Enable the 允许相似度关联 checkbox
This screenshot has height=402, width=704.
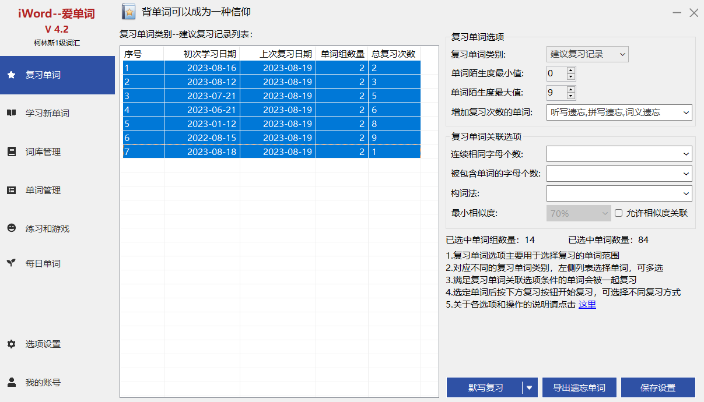pyautogui.click(x=619, y=213)
